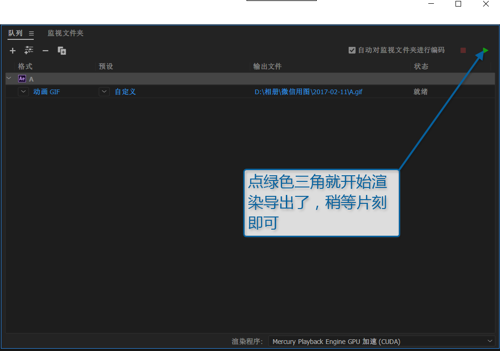Open the 自定义 preset link
The width and height of the screenshot is (500, 351).
pyautogui.click(x=125, y=92)
